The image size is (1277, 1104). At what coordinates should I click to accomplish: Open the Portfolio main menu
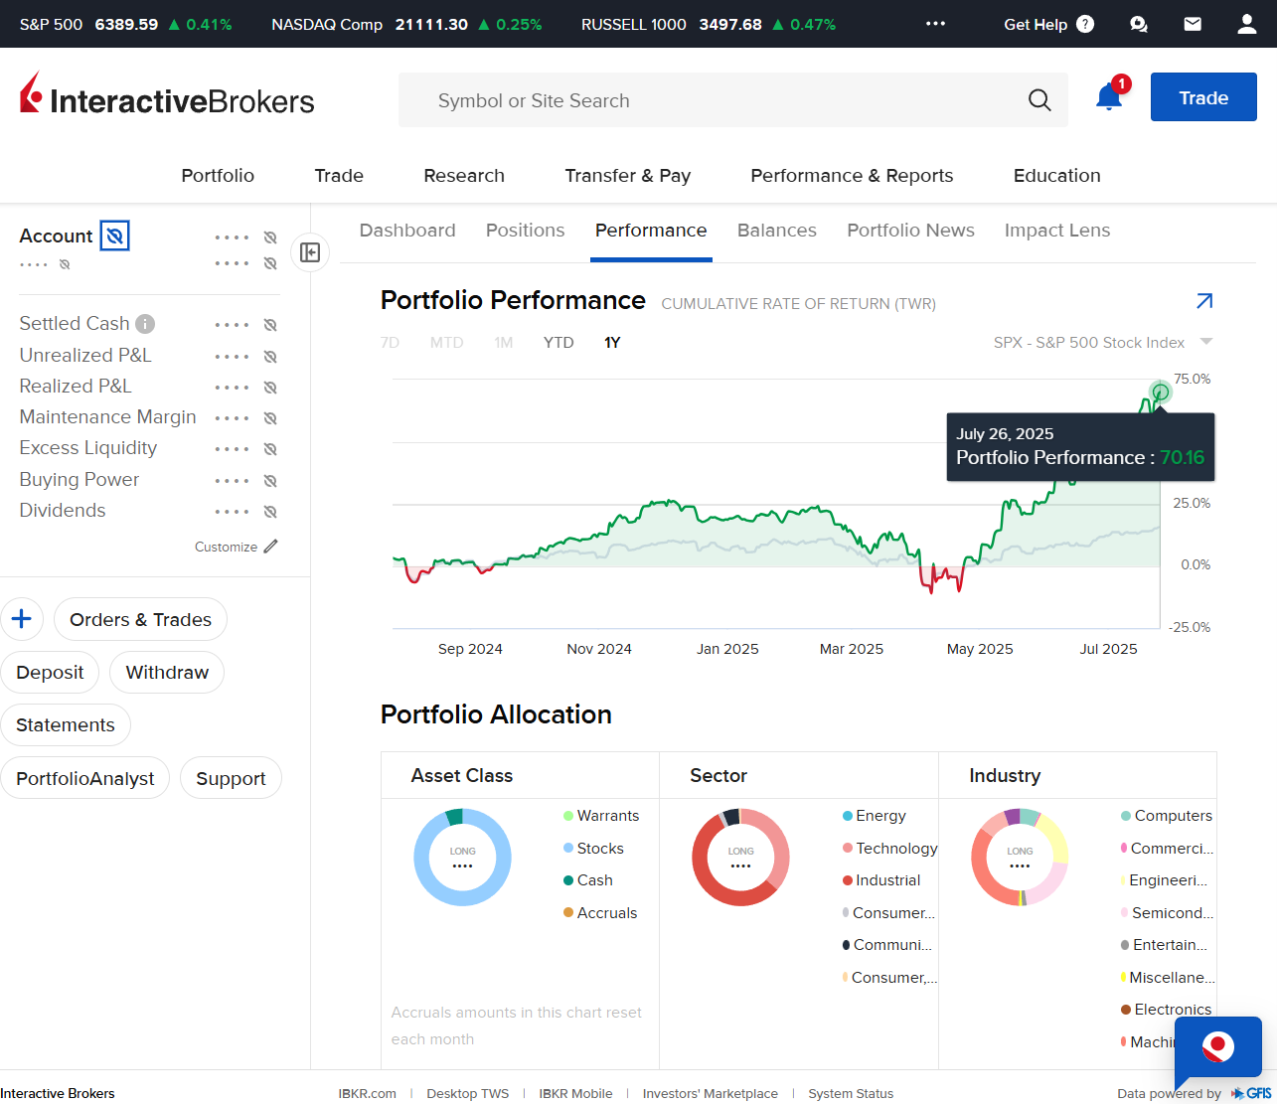pos(218,176)
